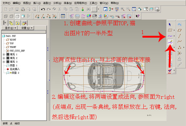Toggle wireframe display mode icon
The image size is (186, 126).
[x=6, y=16]
